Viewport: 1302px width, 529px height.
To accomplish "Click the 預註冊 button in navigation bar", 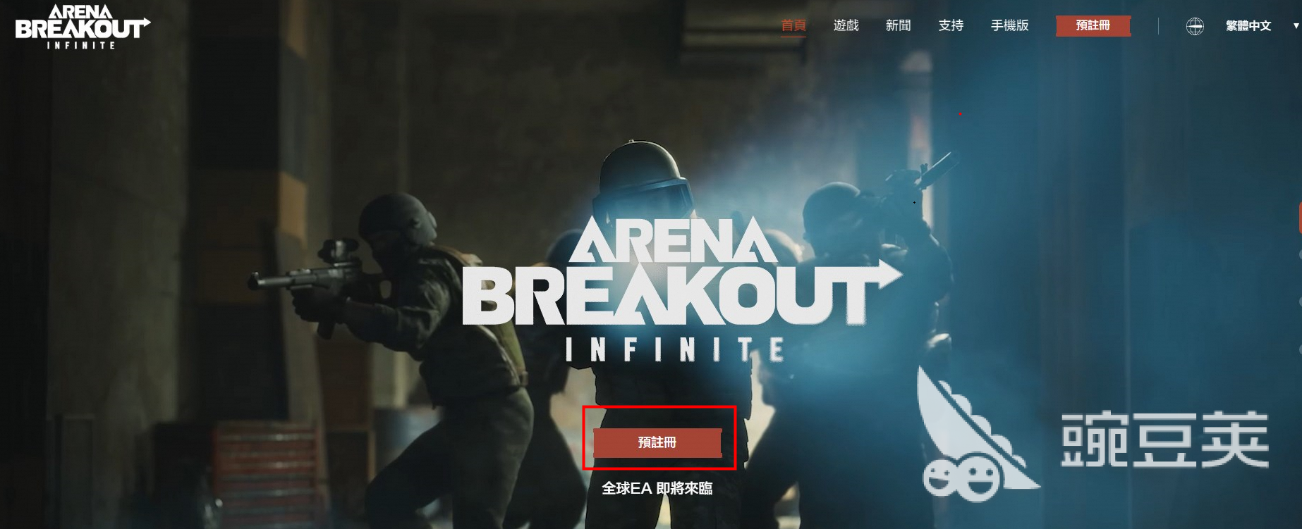I will click(x=1093, y=25).
